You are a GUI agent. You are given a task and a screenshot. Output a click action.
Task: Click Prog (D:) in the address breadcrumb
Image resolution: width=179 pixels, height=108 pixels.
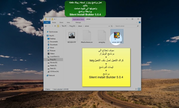tap(72, 26)
